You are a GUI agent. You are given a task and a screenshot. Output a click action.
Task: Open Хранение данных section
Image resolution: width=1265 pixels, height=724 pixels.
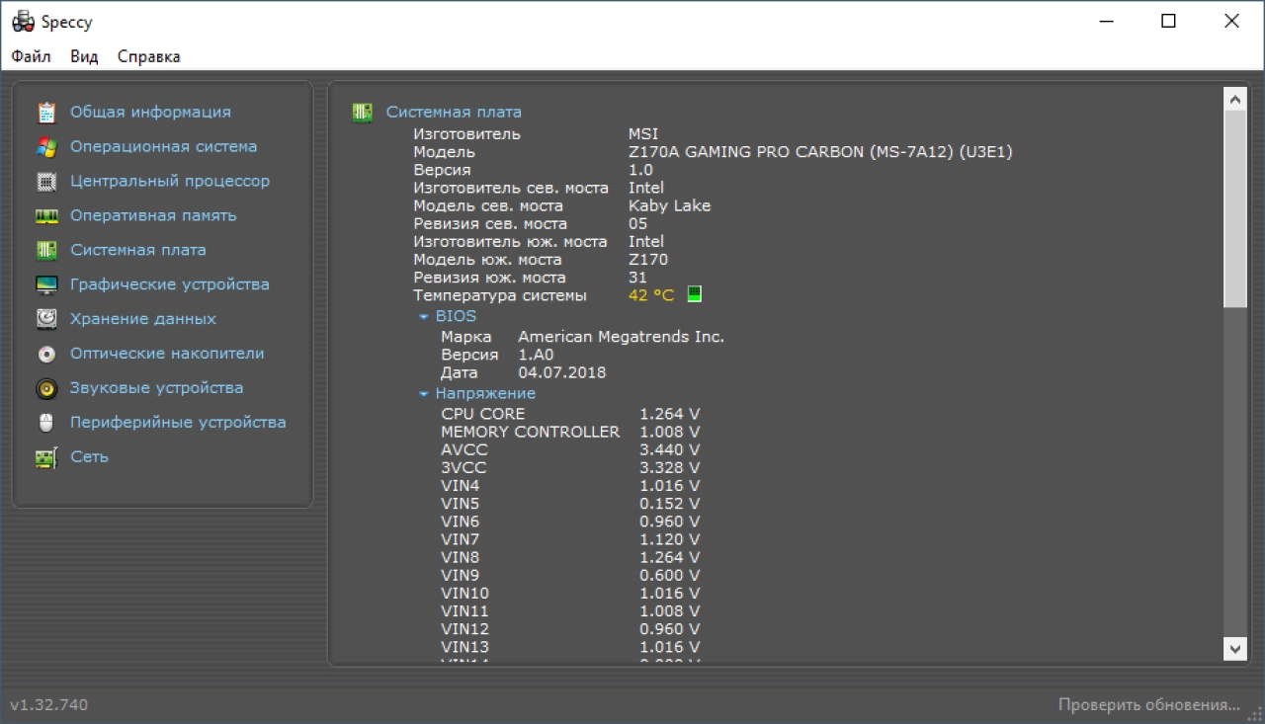143,319
